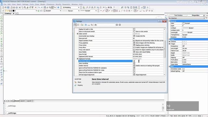
Task: Click the export settings icon in Settings toolbar
Action: 82,25
